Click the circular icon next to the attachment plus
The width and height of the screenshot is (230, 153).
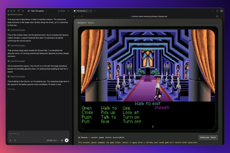click(x=15, y=140)
